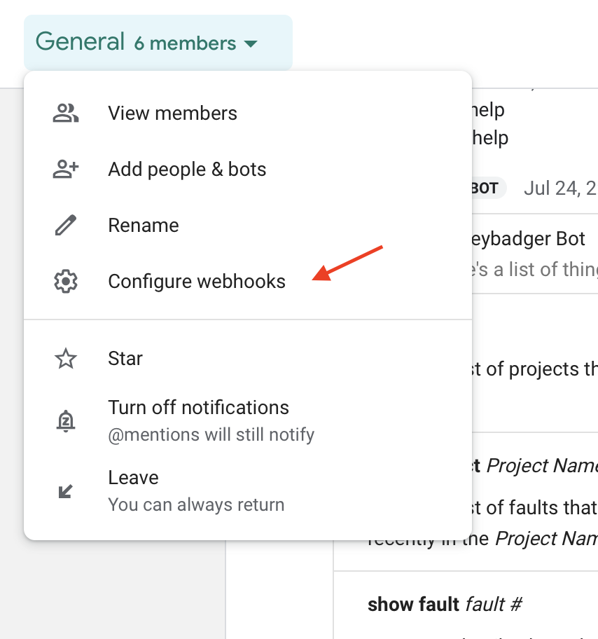Select View members from the menu

172,113
